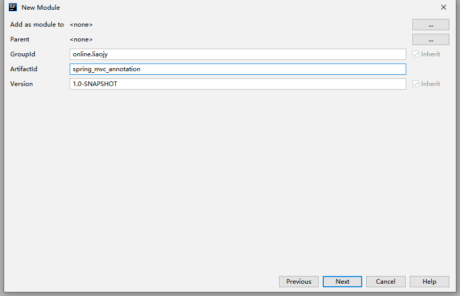Click the Parent label
460x296 pixels.
19,39
